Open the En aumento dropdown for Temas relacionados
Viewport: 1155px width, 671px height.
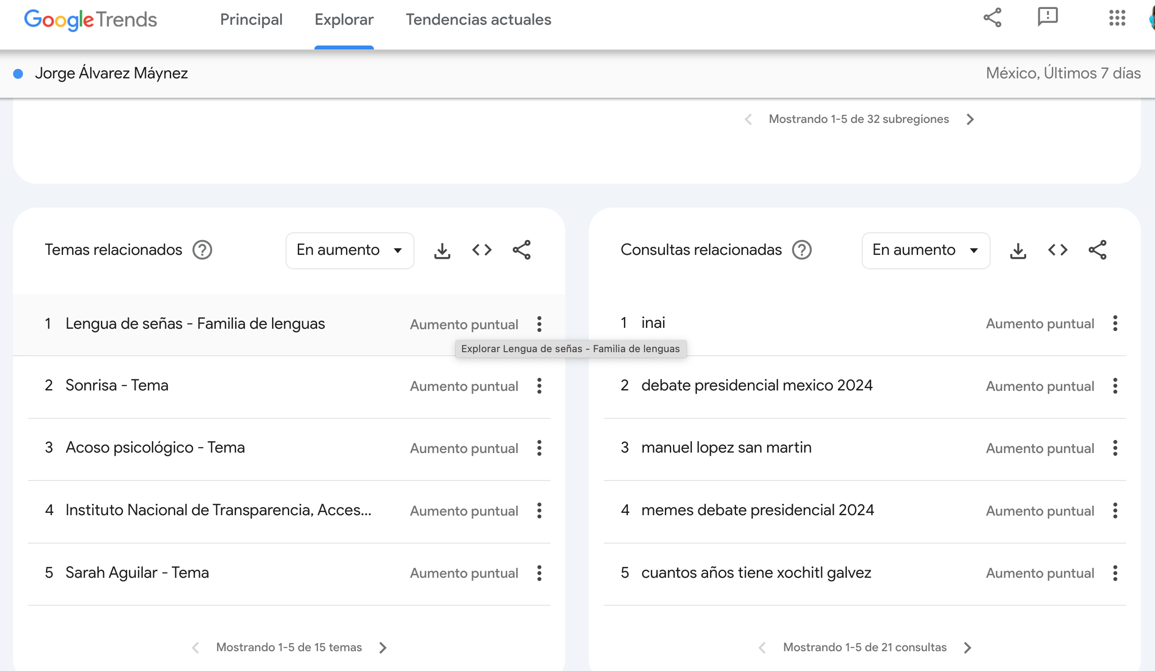(x=349, y=250)
